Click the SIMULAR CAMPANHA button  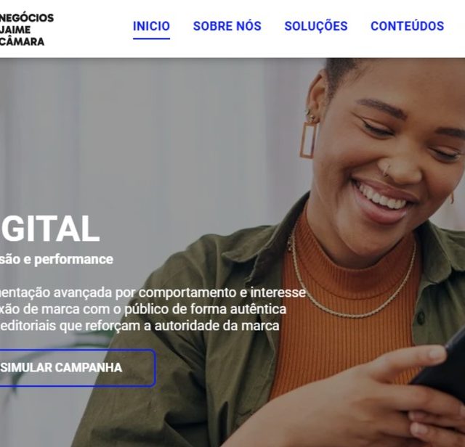pyautogui.click(x=77, y=368)
